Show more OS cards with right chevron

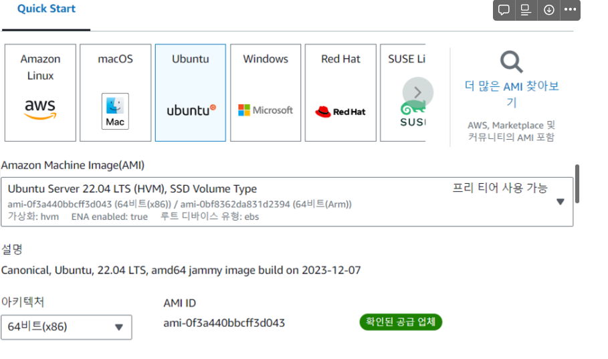coord(417,92)
